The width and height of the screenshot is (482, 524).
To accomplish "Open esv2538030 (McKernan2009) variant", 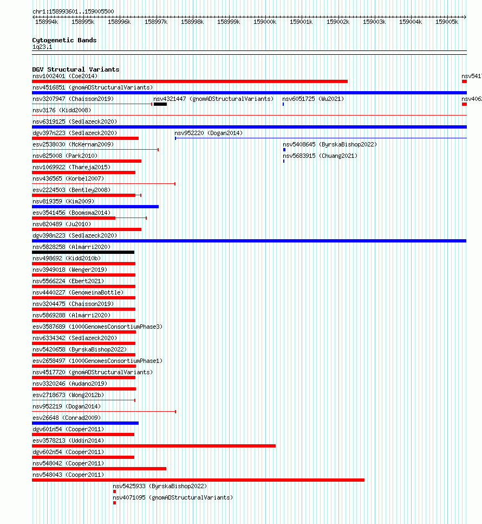I will (73, 144).
